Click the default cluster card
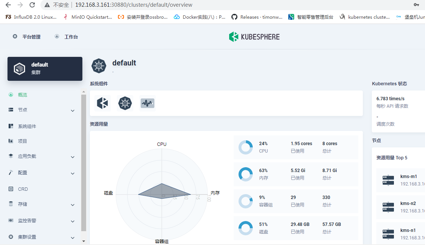Viewport: 425px width, 245px height. click(x=45, y=69)
